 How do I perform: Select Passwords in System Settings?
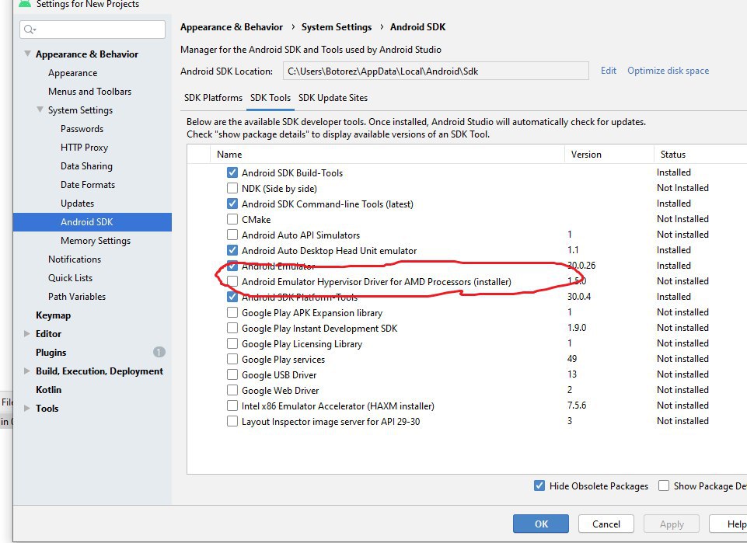(x=82, y=128)
